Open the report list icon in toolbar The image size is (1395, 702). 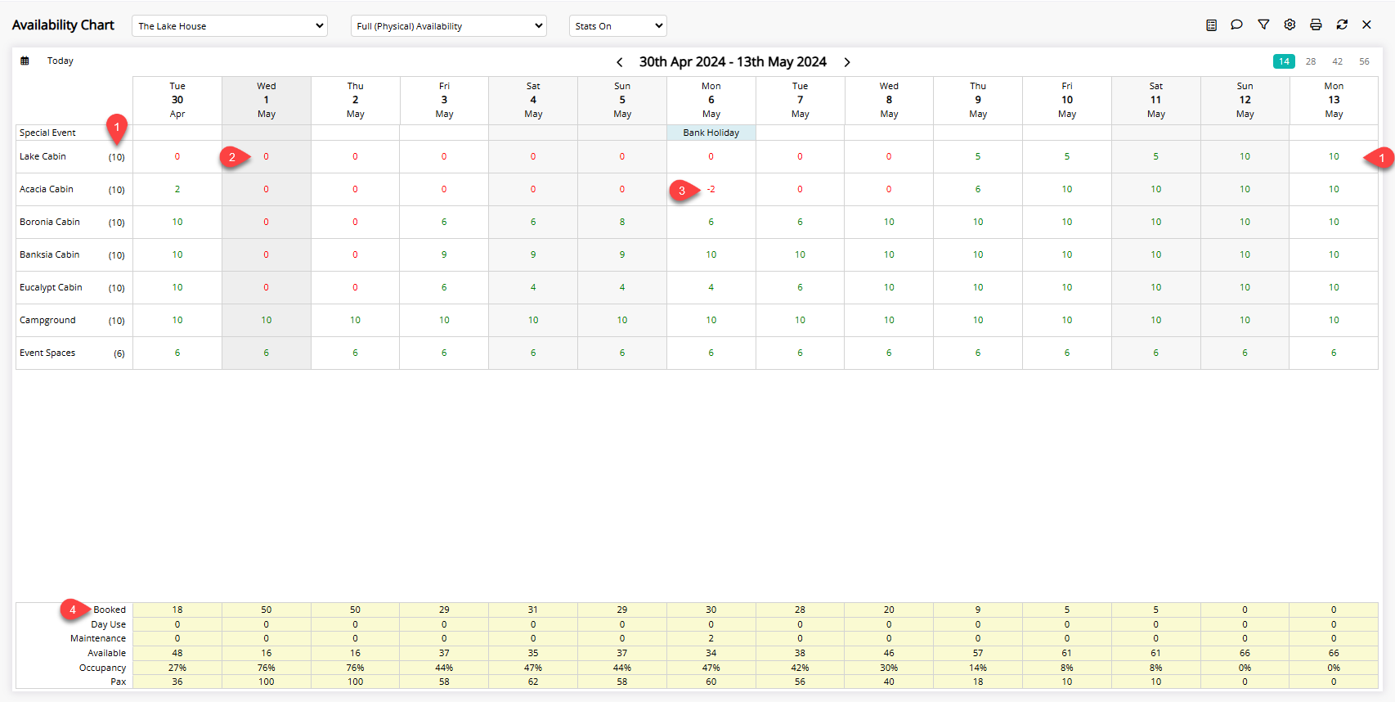click(1211, 25)
